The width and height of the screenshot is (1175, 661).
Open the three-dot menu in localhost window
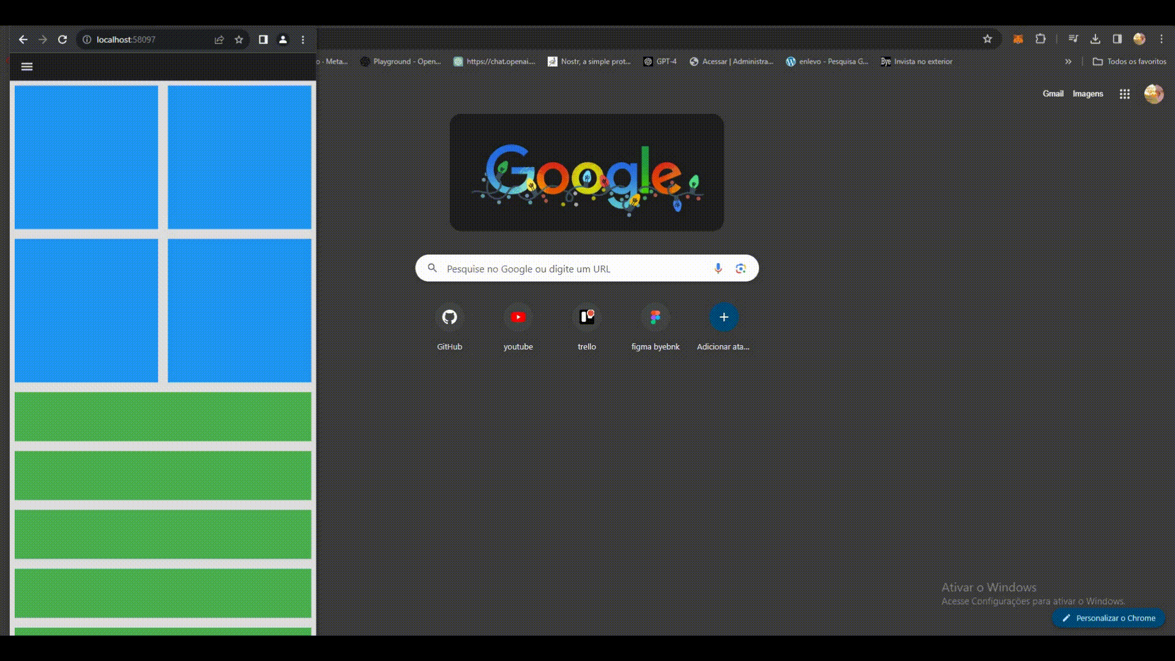pos(303,40)
